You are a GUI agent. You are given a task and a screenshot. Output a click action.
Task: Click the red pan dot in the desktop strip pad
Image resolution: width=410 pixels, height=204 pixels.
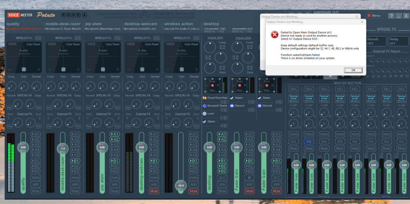click(212, 86)
